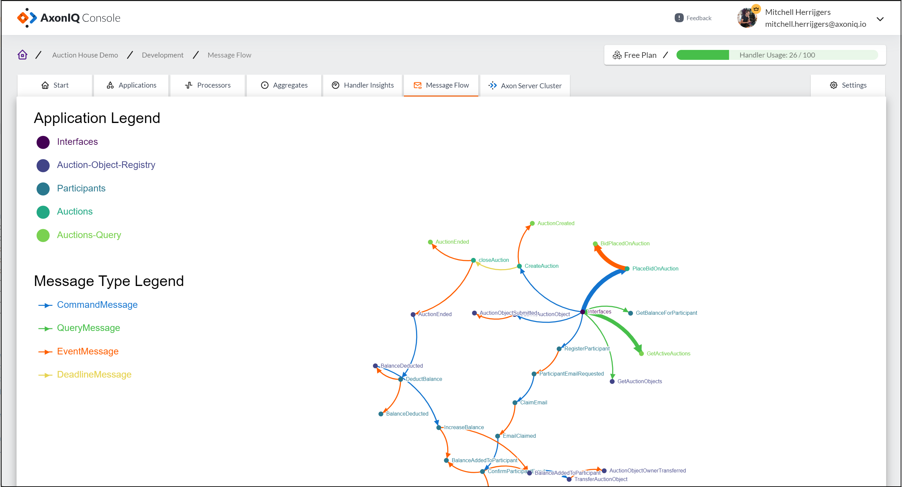The width and height of the screenshot is (902, 487).
Task: Expand the user account dropdown chevron
Action: click(880, 19)
